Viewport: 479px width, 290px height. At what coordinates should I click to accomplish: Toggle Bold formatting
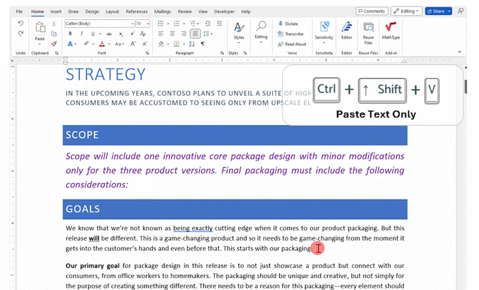point(70,34)
